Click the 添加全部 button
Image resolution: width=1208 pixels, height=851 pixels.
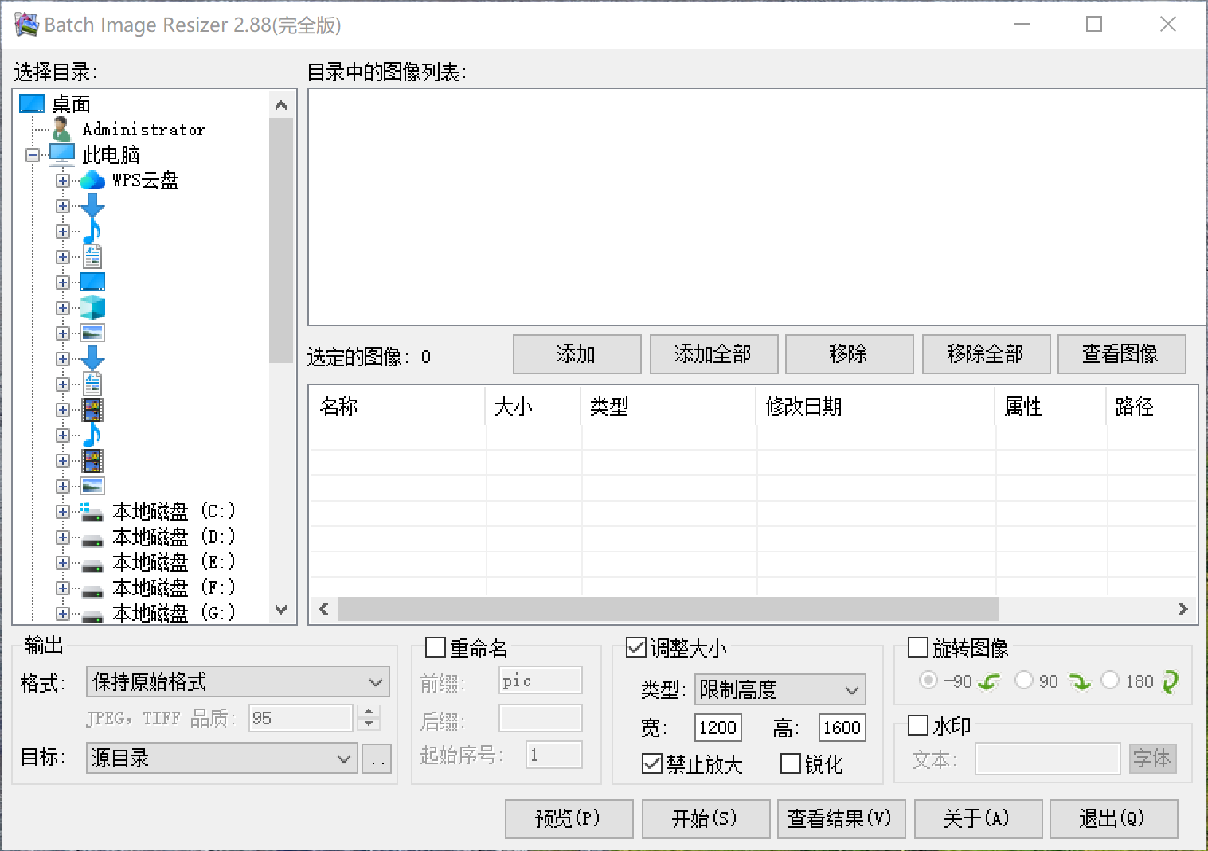[713, 354]
